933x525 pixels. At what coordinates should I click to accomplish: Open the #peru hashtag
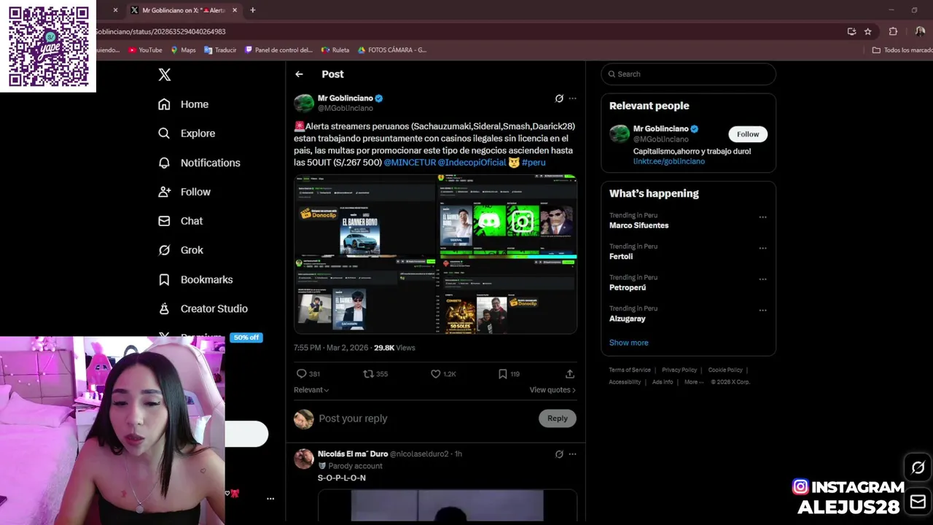tap(534, 163)
